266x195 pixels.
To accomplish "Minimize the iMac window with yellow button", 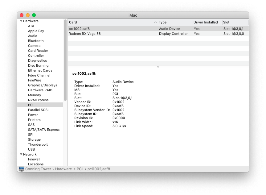I will pos(28,15).
